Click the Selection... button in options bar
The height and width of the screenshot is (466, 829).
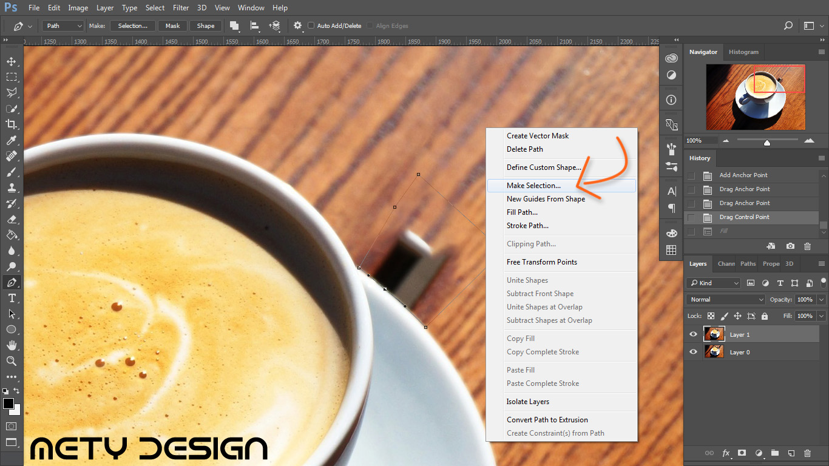tap(132, 25)
